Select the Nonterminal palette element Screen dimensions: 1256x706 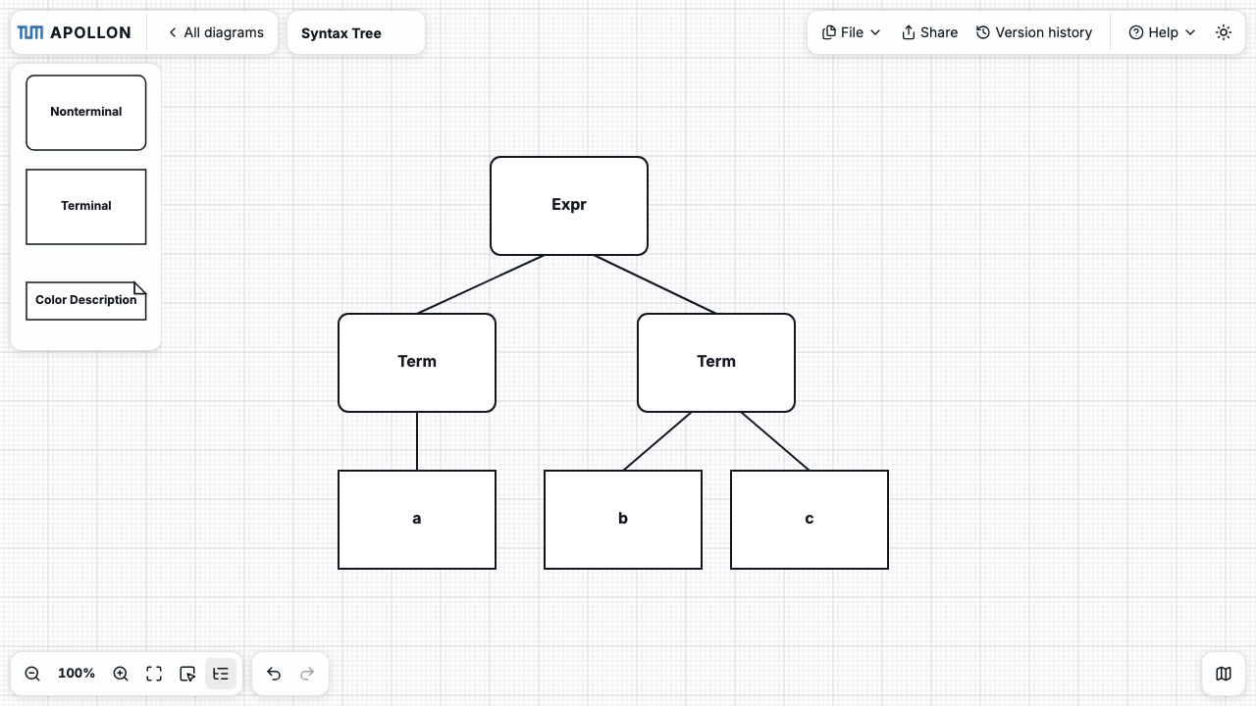click(86, 113)
